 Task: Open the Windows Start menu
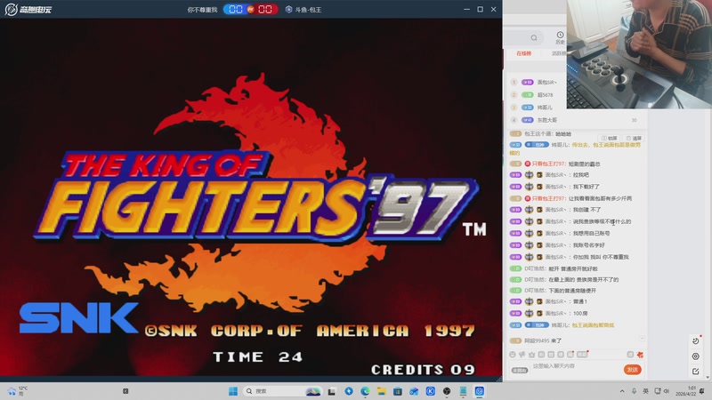pyautogui.click(x=233, y=391)
